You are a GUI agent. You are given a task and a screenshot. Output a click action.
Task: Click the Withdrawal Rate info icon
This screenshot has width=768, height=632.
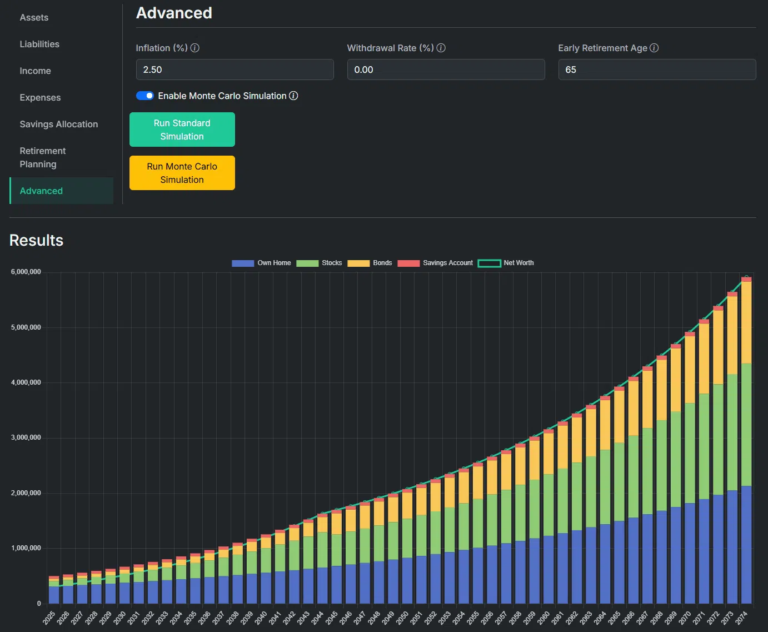coord(441,48)
